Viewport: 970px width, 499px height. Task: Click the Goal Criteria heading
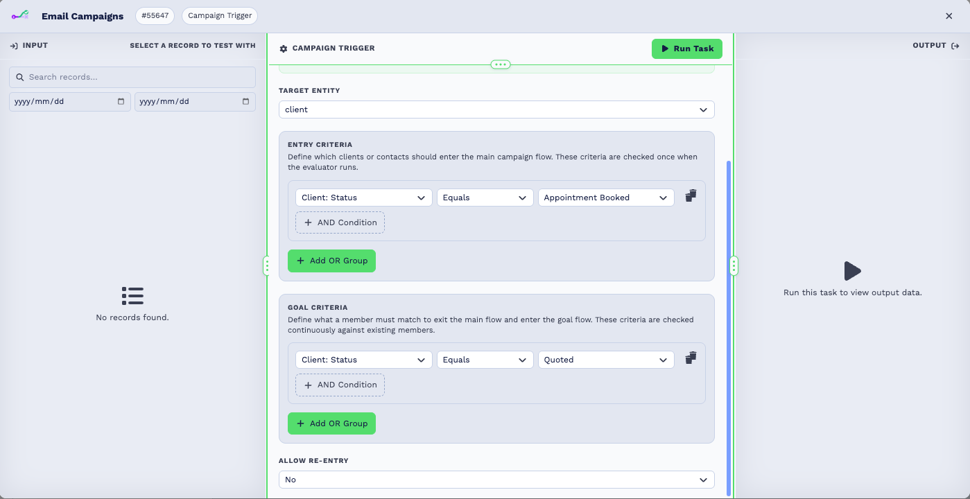[x=318, y=307]
